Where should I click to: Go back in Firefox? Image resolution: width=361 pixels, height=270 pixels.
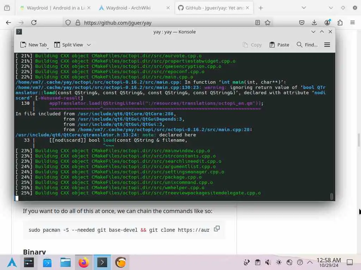[8, 22]
